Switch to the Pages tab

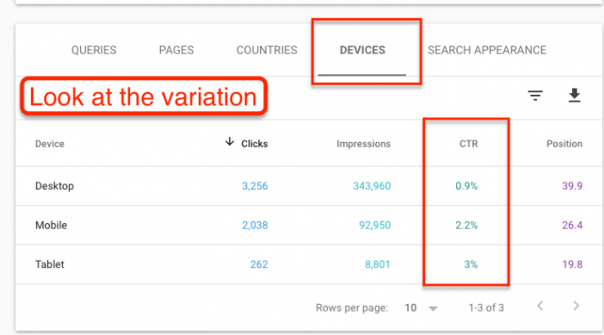(176, 50)
